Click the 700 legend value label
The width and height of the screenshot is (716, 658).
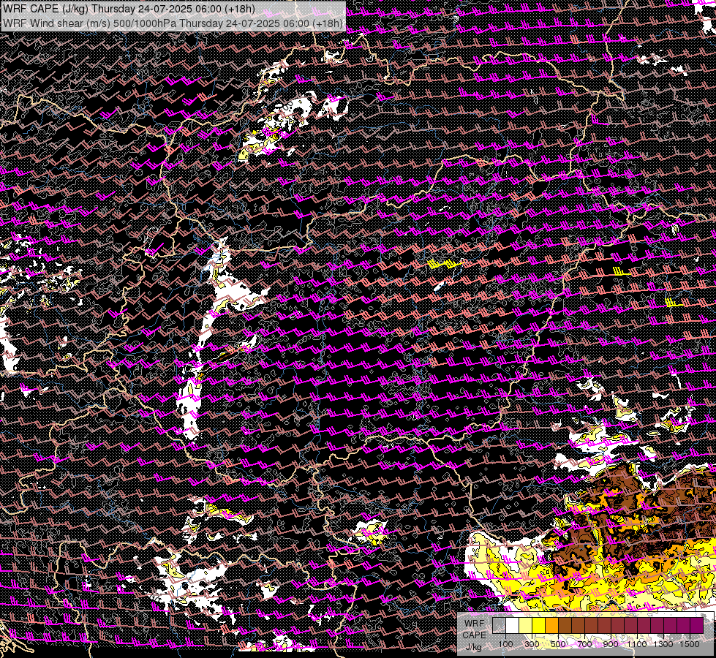[x=585, y=644]
